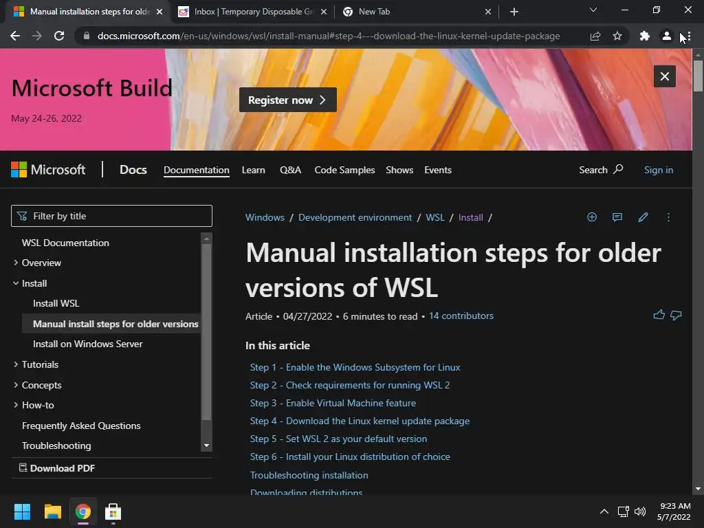Click the add to collection plus icon

click(592, 217)
